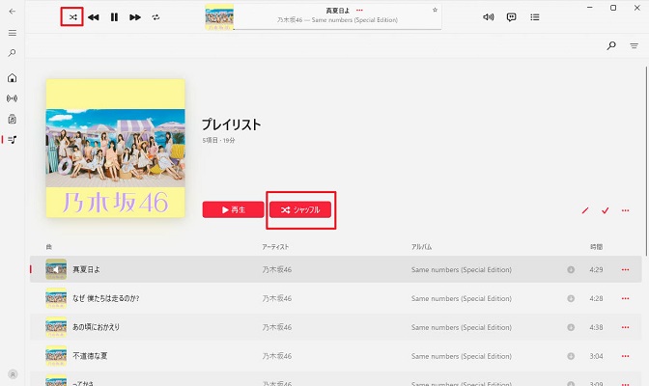Click thumbnail of なぜ 僕たちは走るのか? song
The image size is (649, 386).
(x=56, y=298)
